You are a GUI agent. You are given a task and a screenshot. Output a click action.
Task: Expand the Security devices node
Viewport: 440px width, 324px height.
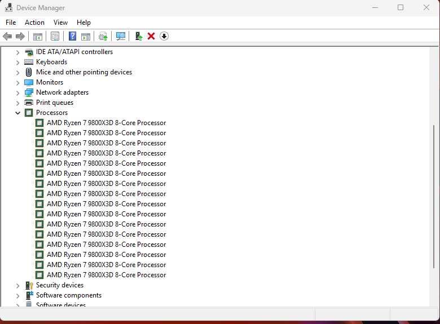[x=17, y=286]
